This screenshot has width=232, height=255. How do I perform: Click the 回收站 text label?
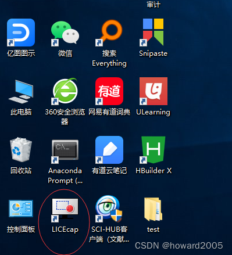coord(21,171)
